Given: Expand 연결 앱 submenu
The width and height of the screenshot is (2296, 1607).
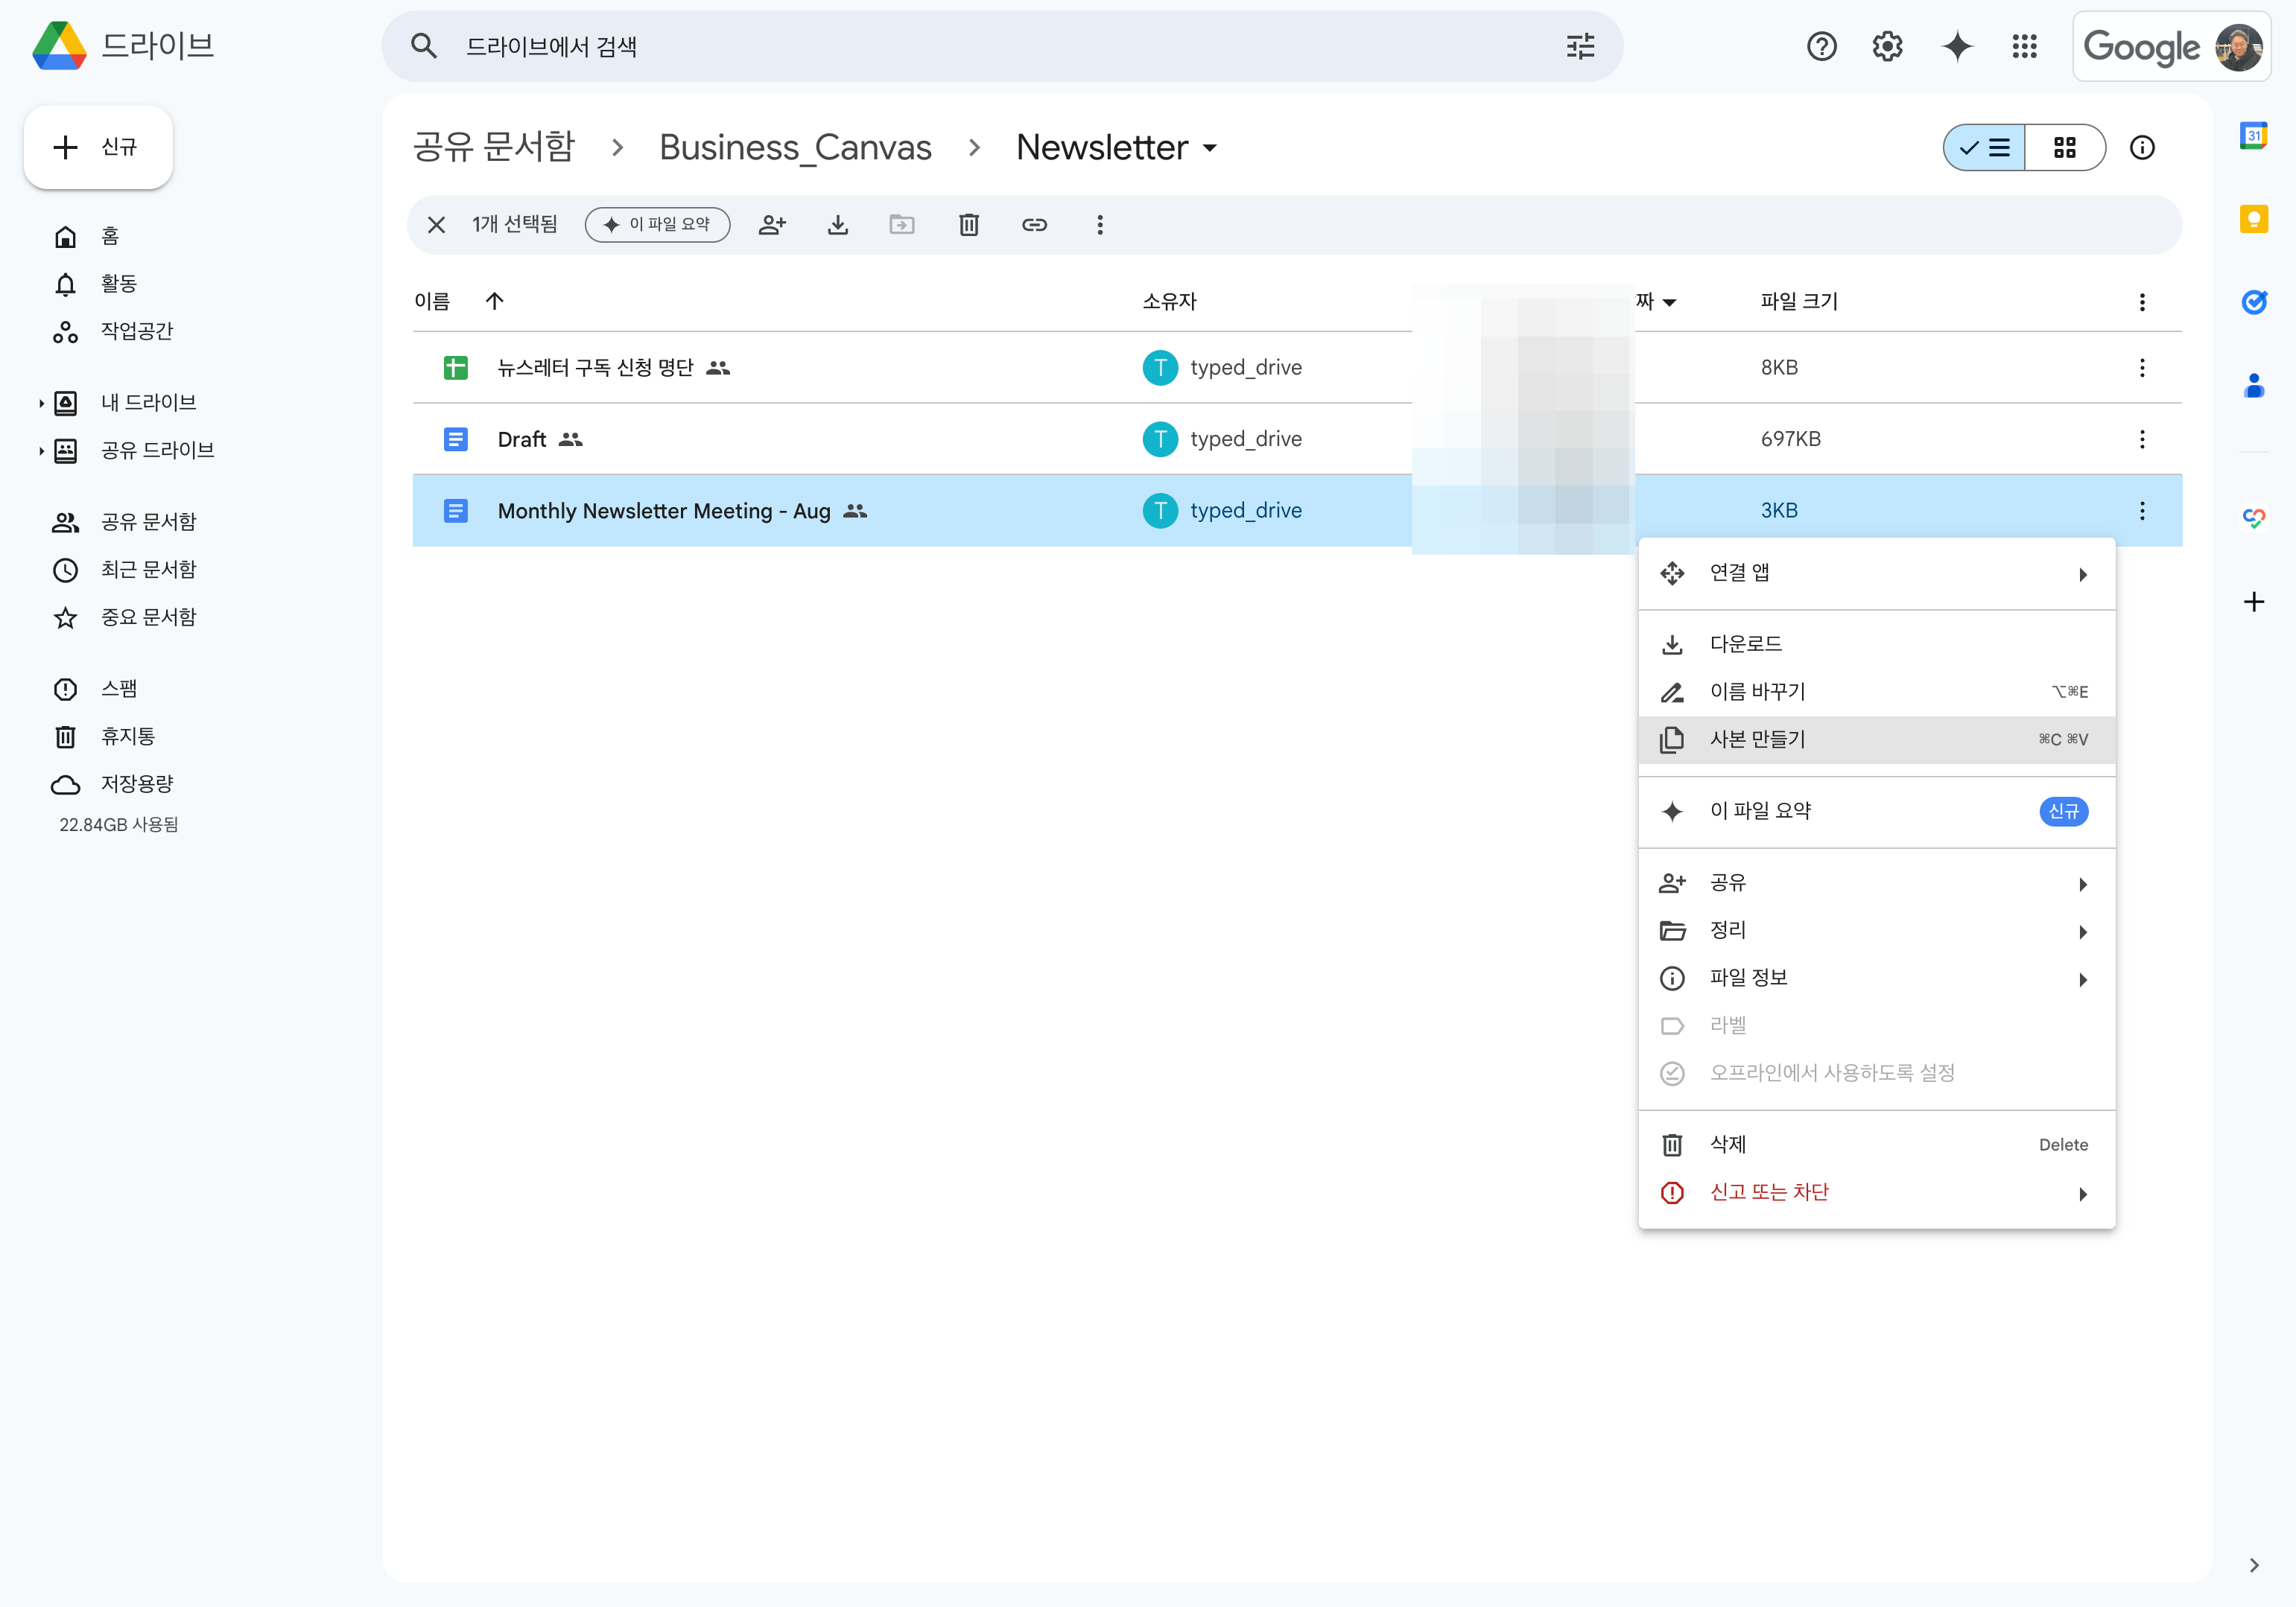Looking at the screenshot, I should tap(1876, 573).
